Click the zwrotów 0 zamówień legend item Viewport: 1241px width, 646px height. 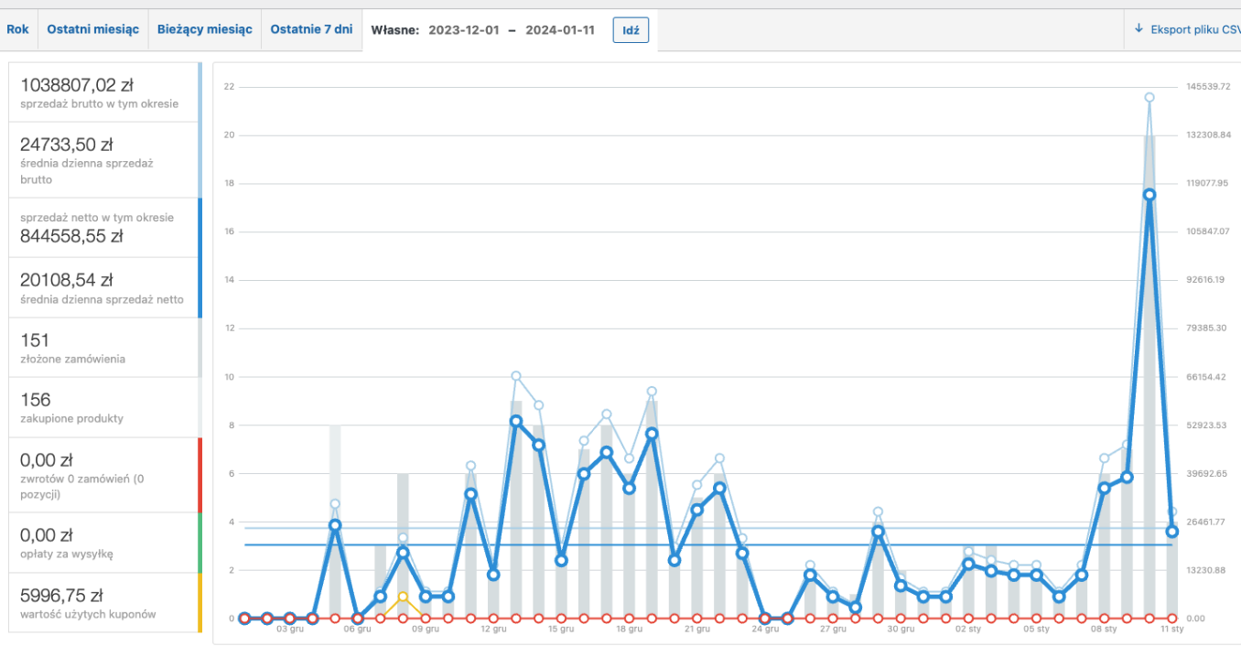[105, 475]
